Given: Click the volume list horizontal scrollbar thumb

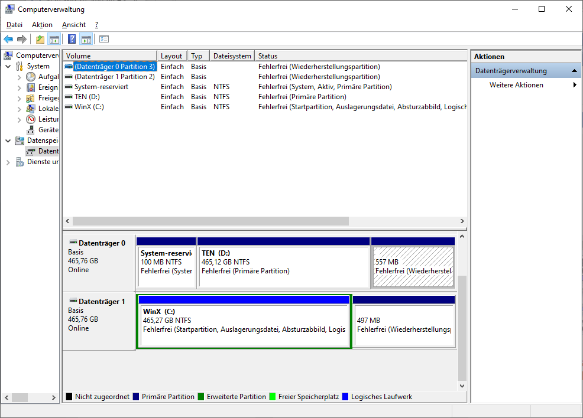Looking at the screenshot, I should [x=211, y=221].
